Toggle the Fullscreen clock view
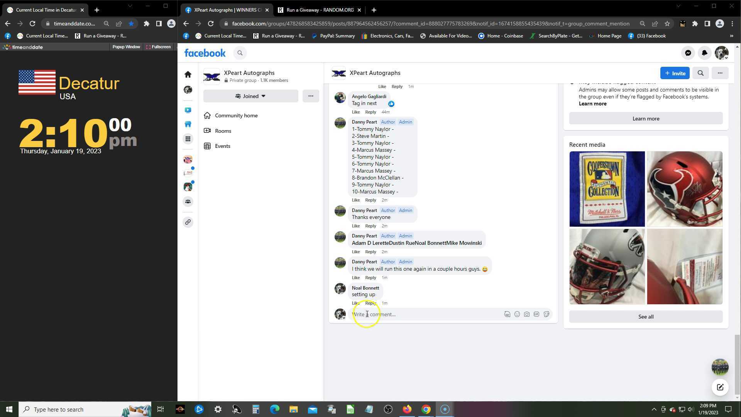 click(158, 47)
